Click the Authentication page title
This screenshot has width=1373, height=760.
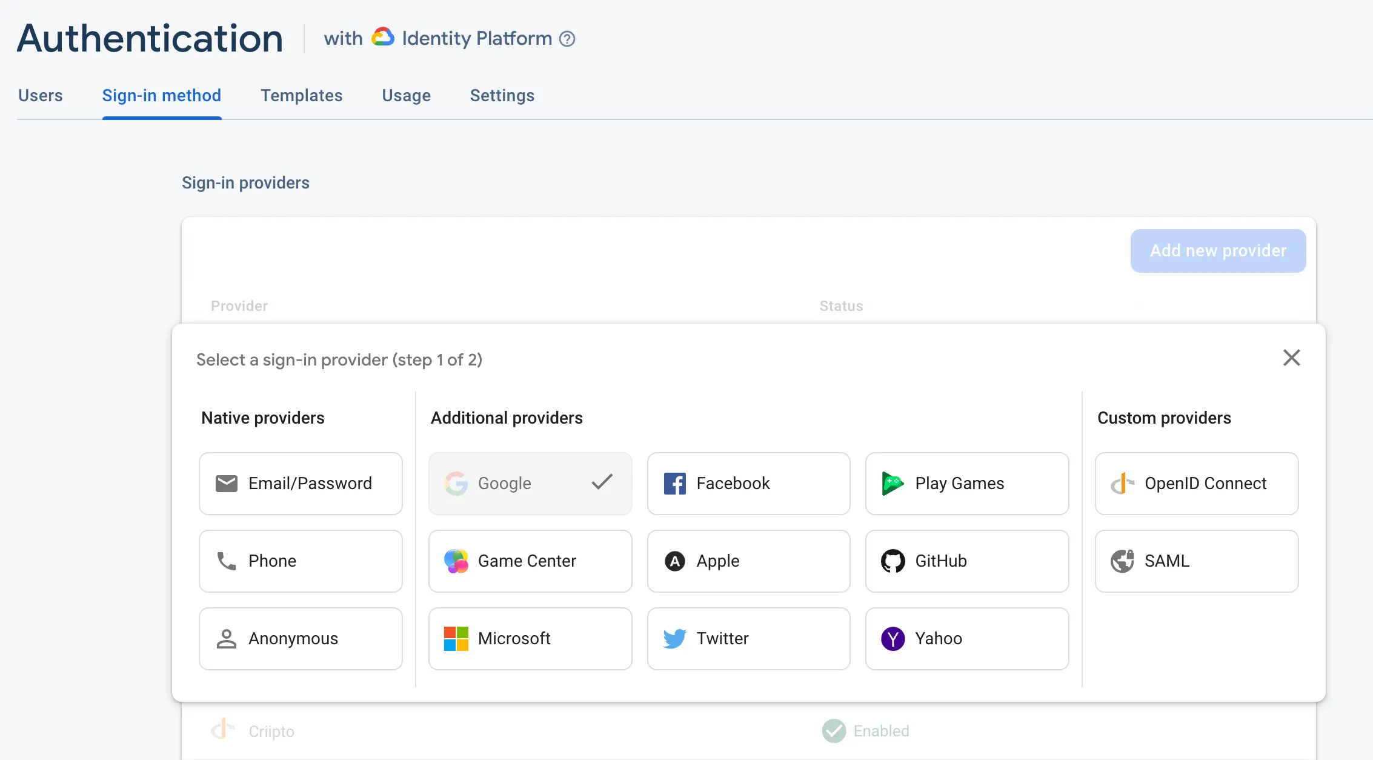(150, 38)
